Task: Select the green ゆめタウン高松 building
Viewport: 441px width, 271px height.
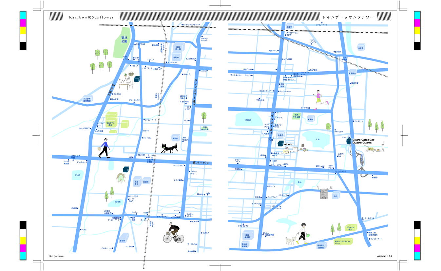Action: pos(111,120)
